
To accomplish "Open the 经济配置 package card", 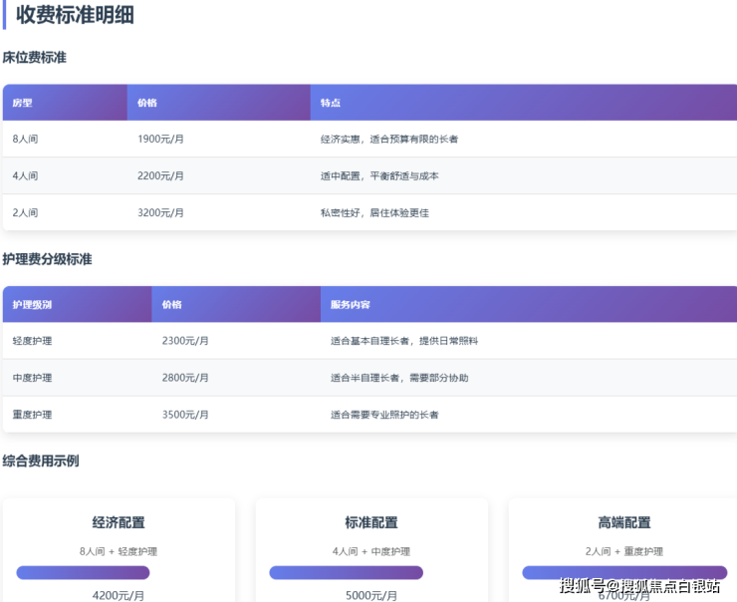I will (119, 523).
